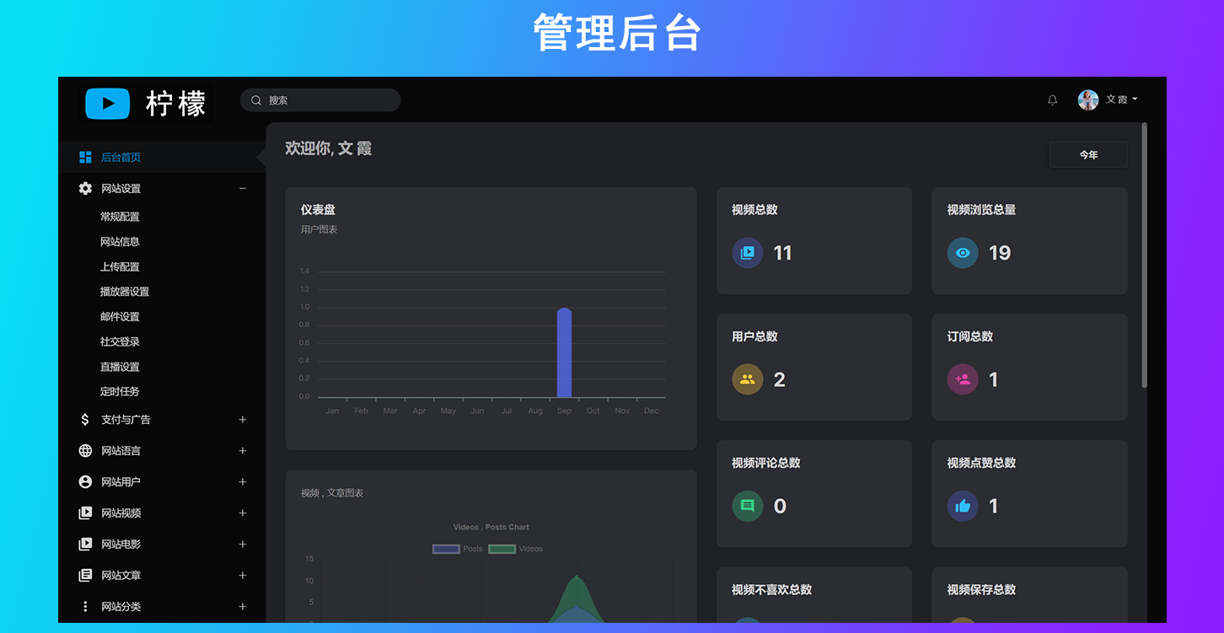Image resolution: width=1224 pixels, height=633 pixels.
Task: Click the Sep bar in 用户图表
Action: [564, 352]
